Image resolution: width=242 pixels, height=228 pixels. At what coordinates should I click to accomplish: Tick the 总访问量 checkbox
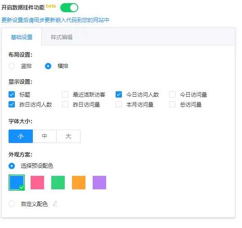[x=172, y=104]
